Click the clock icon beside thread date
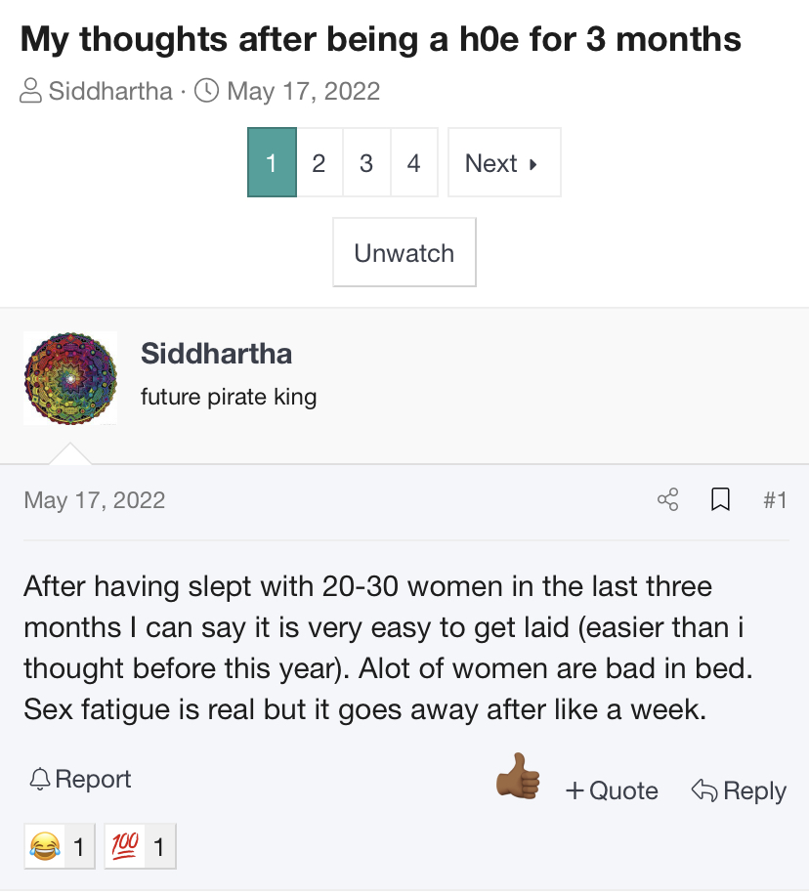Viewport: 809px width, 896px height. tap(207, 92)
